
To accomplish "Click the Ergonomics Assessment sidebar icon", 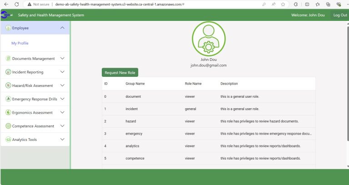I will (x=8, y=113).
